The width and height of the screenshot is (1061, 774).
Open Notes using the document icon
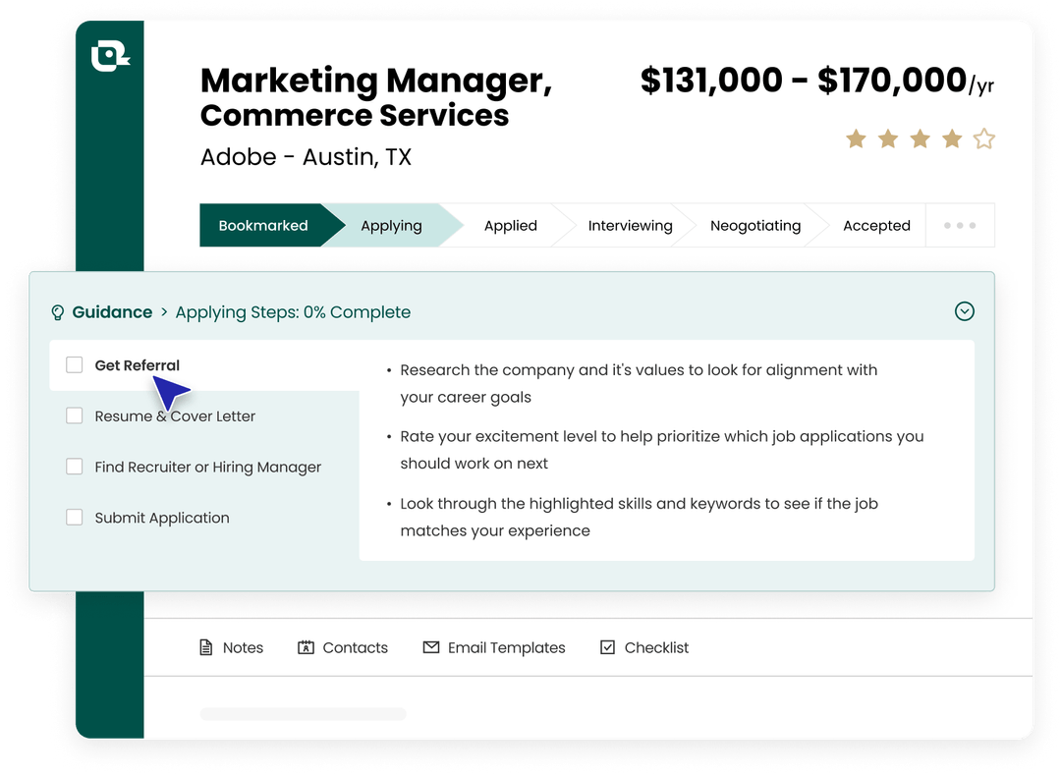point(206,647)
